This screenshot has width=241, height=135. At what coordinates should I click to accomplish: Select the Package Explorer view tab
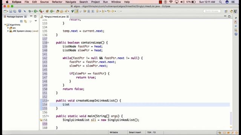coord(15,16)
